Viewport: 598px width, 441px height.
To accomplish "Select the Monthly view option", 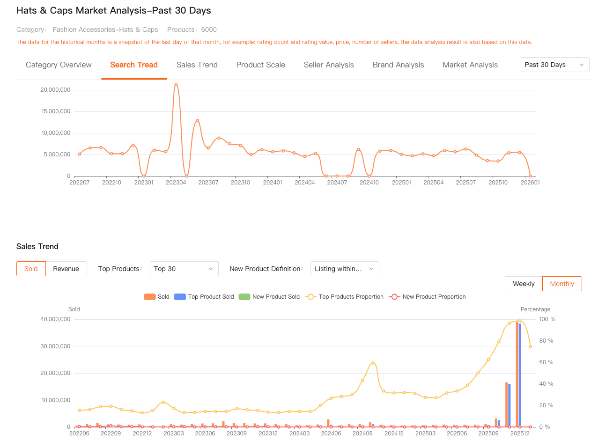I will 562,284.
